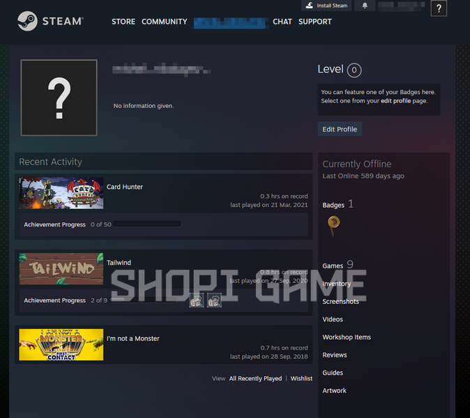
Task: Open the gold community badge icon
Action: coord(333,226)
